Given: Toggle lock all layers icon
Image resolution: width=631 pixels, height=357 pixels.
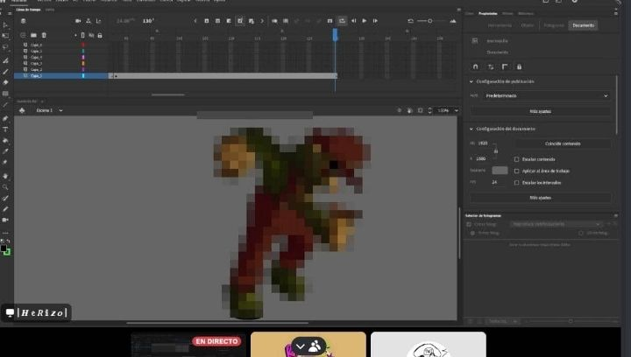Looking at the screenshot, I should pyautogui.click(x=100, y=35).
